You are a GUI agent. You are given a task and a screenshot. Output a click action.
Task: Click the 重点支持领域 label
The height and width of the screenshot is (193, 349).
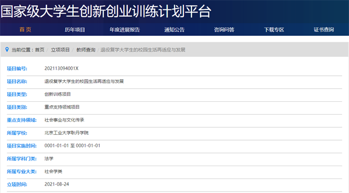pos(21,120)
